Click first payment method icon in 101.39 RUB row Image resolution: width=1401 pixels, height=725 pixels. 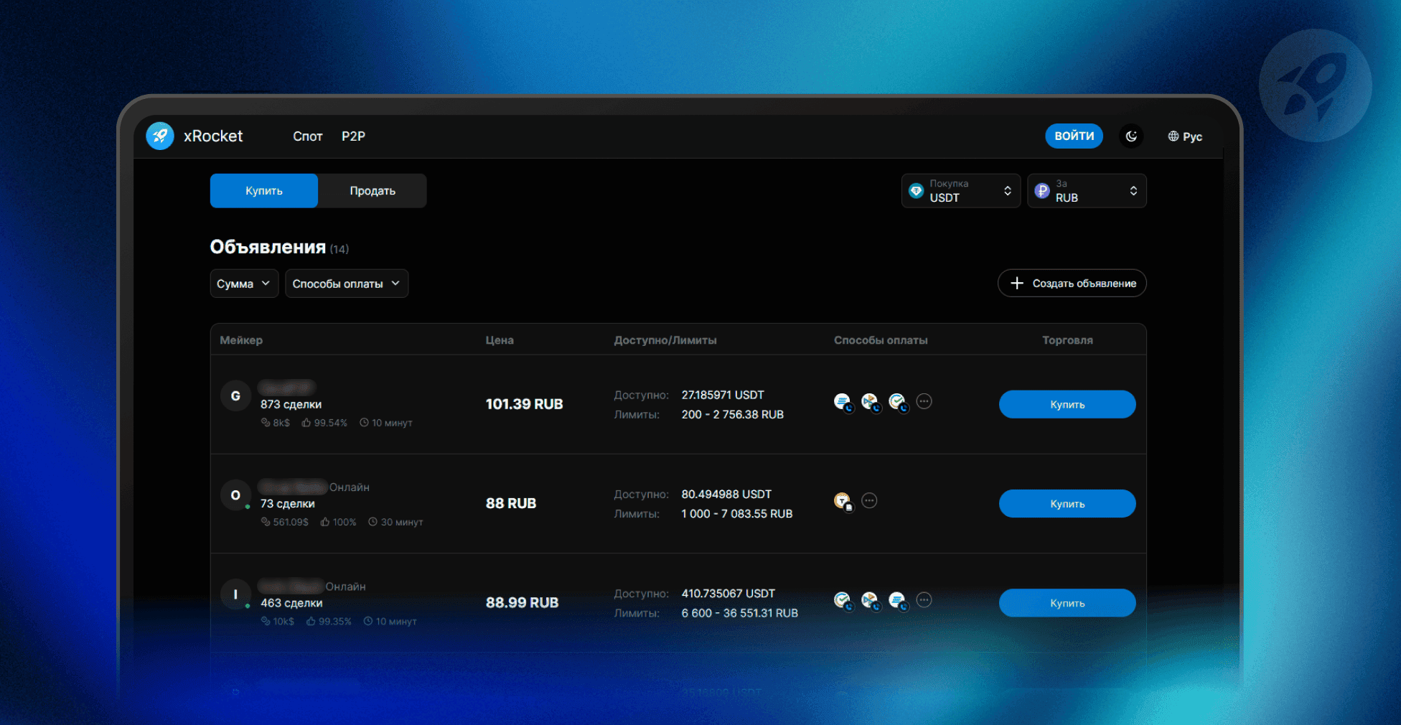point(843,402)
